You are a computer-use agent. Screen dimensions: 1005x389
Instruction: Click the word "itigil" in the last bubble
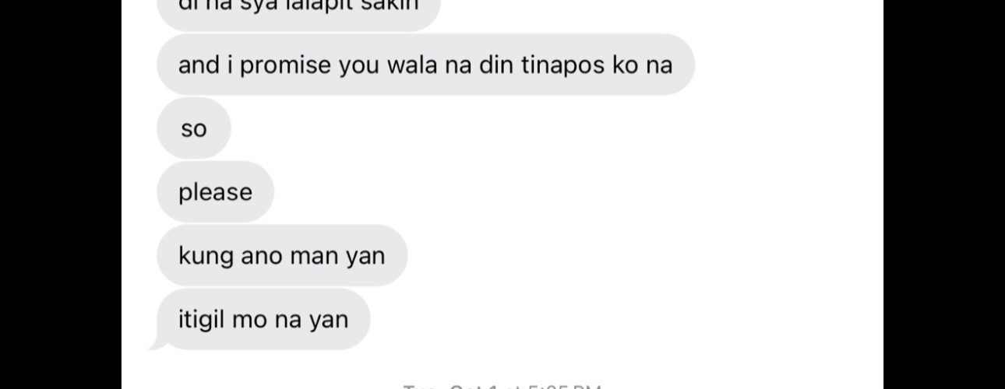202,320
